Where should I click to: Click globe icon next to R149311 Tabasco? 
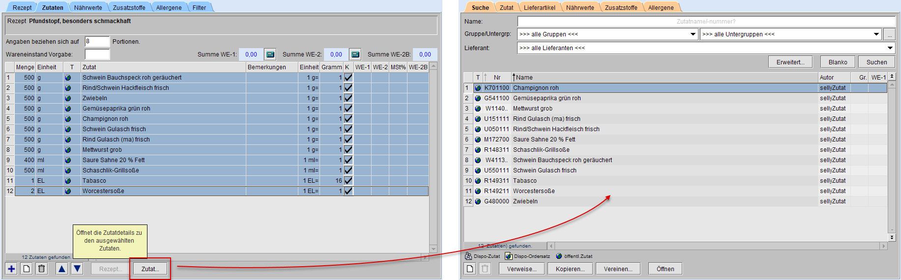[478, 181]
